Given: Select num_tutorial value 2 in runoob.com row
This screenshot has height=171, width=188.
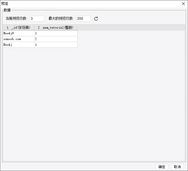Looking at the screenshot, I should 56,39.
